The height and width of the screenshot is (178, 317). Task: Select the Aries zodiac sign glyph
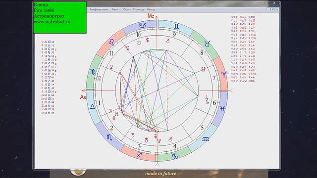(224, 75)
